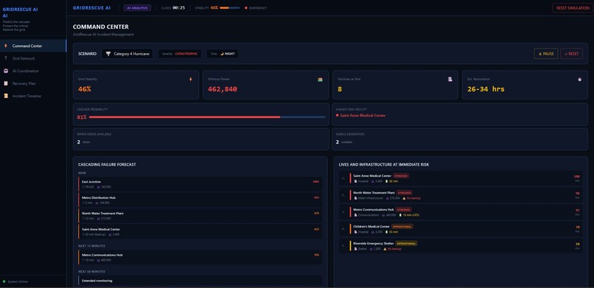Image resolution: width=594 pixels, height=288 pixels.
Task: Click the risk score 58 for Riverside Shelter
Action: 577,244
